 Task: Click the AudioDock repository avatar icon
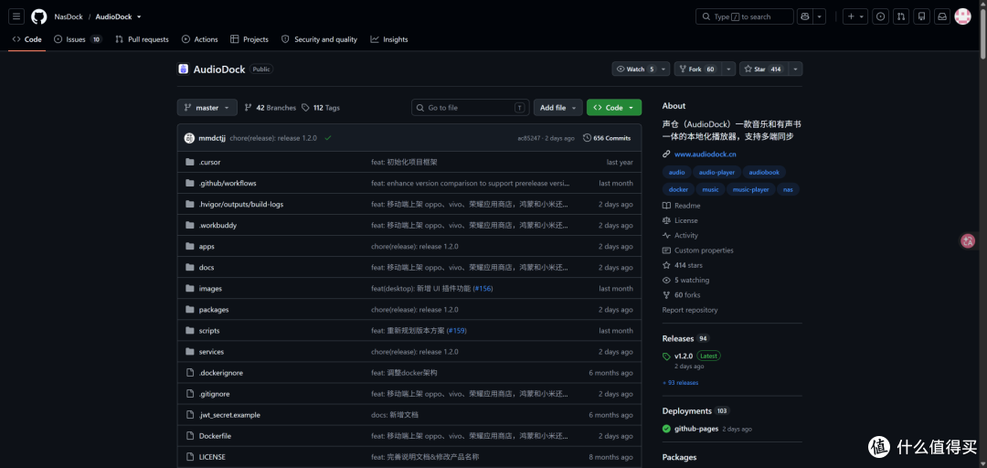coord(183,69)
